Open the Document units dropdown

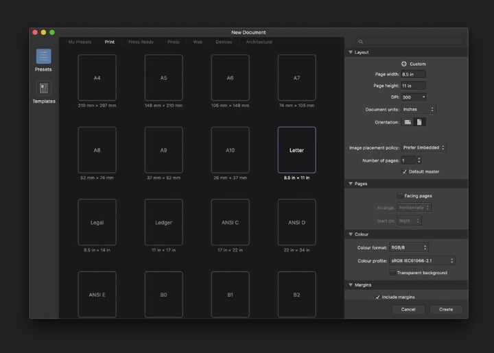[x=419, y=109]
